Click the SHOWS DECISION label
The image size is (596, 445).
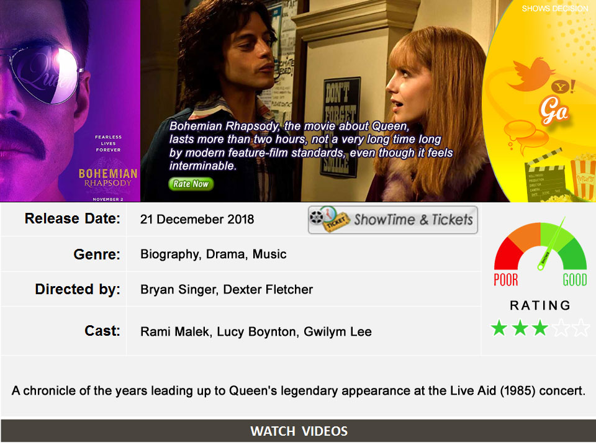click(x=554, y=9)
